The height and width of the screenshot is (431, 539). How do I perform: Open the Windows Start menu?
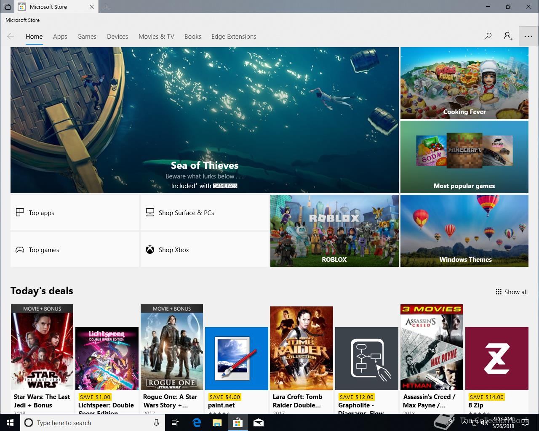pyautogui.click(x=10, y=423)
